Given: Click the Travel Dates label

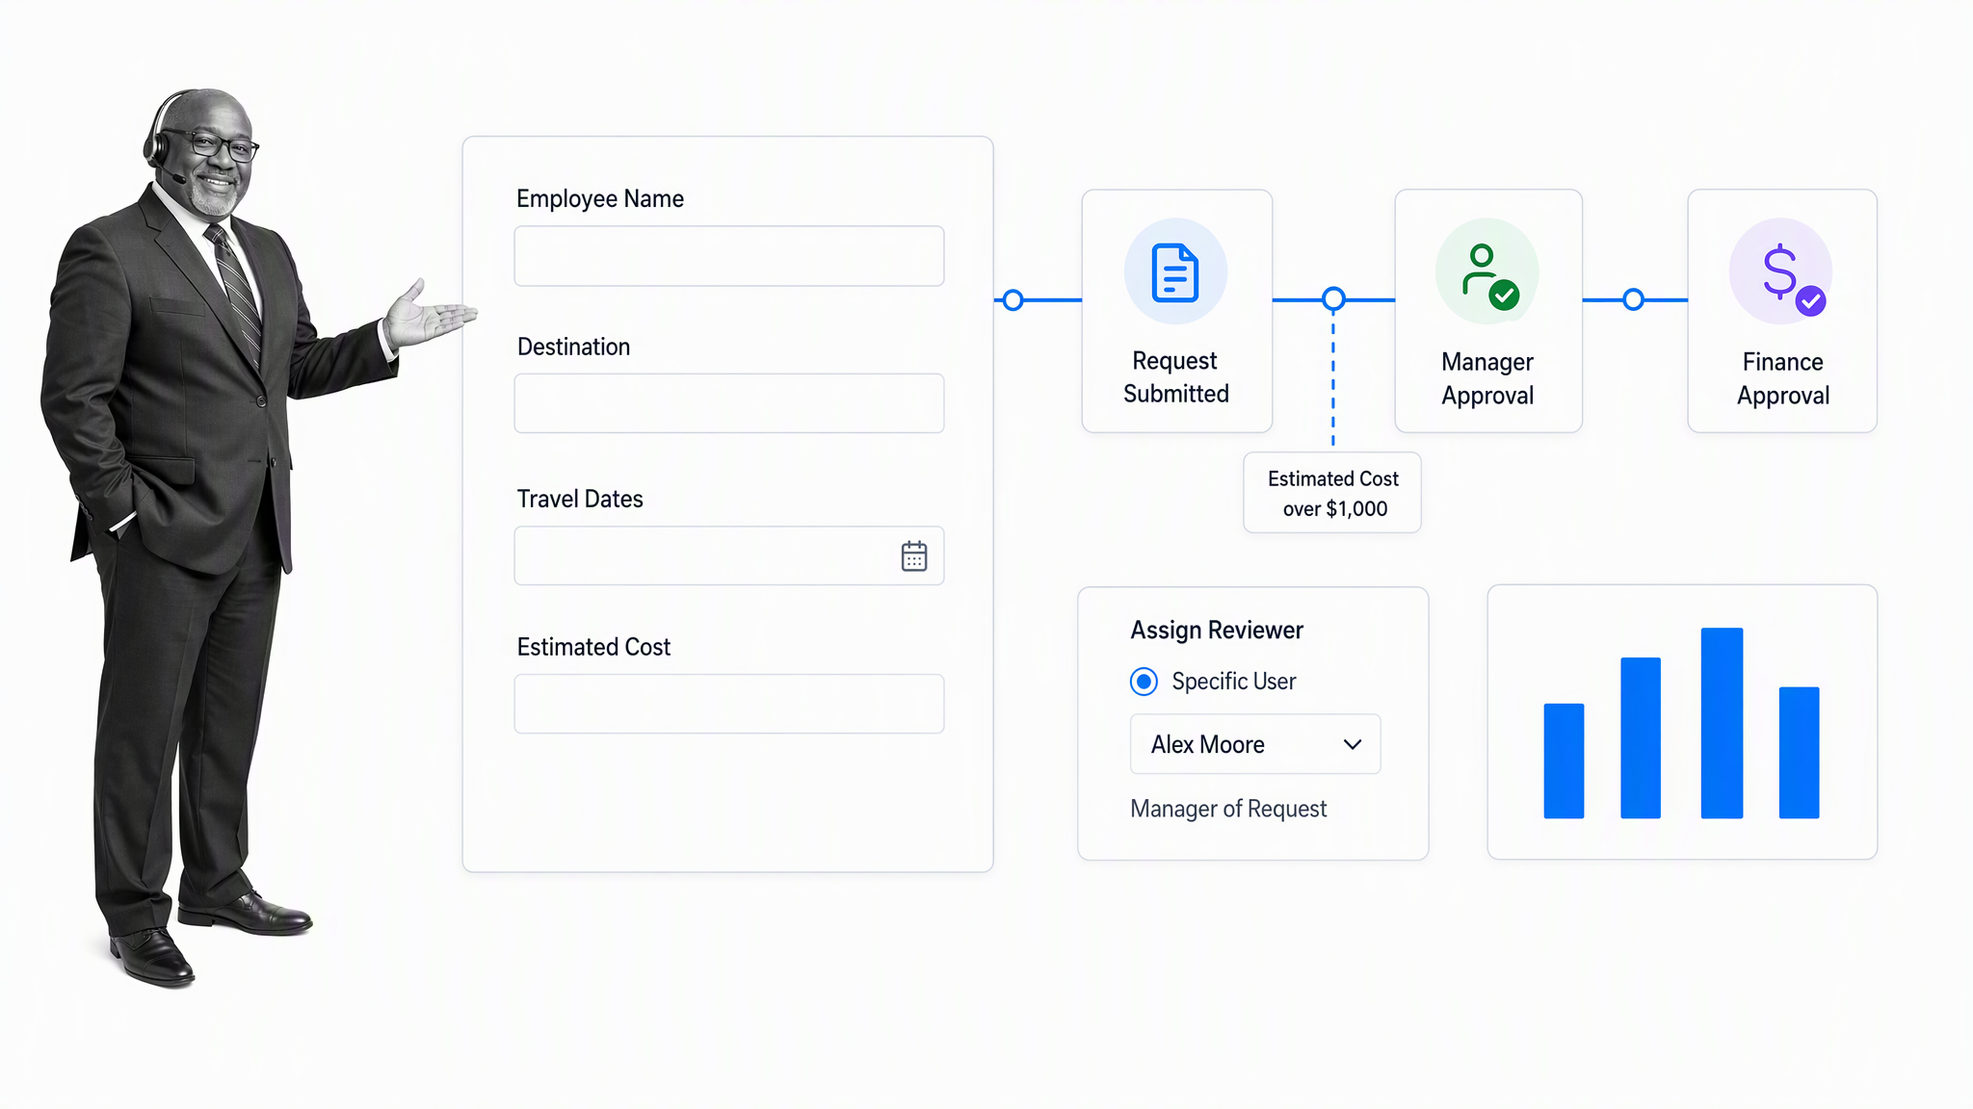Looking at the screenshot, I should [580, 499].
